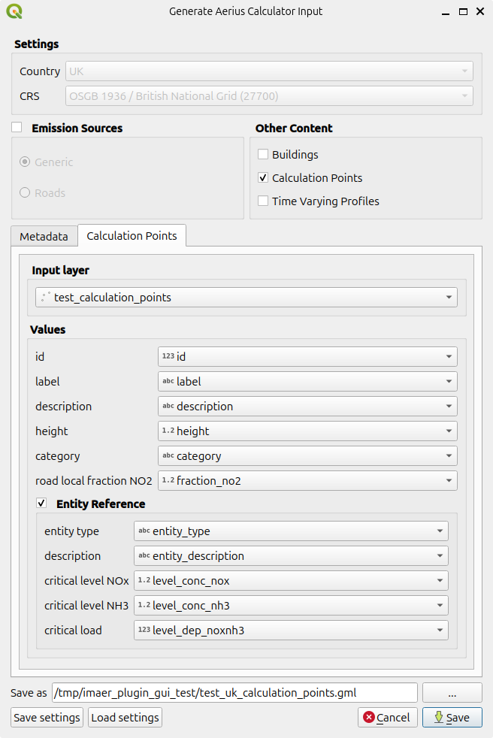Click the point layer icon beside test_calculation_points
Viewport: 493px width, 738px height.
[45, 298]
